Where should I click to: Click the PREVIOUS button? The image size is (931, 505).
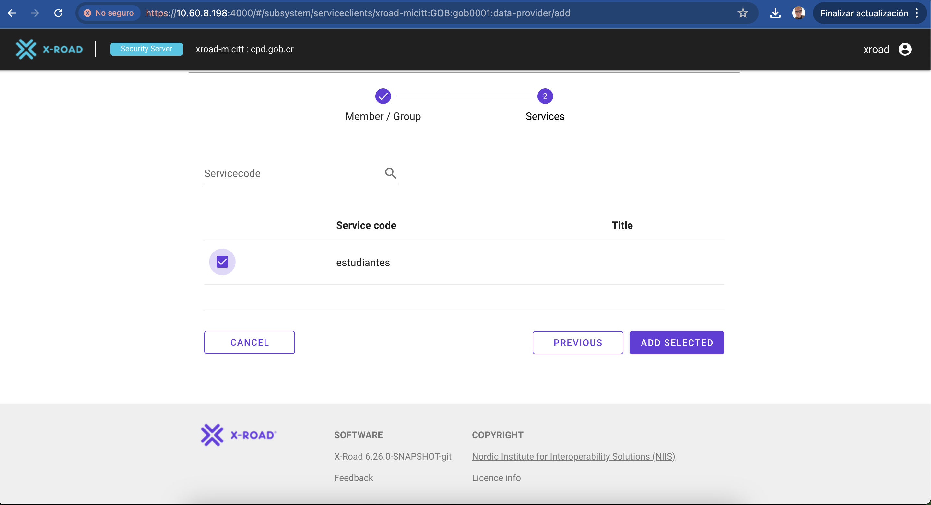(x=578, y=343)
